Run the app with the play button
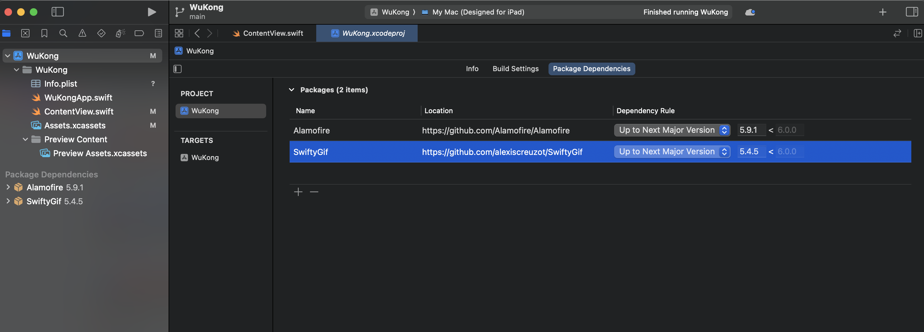 click(x=151, y=12)
